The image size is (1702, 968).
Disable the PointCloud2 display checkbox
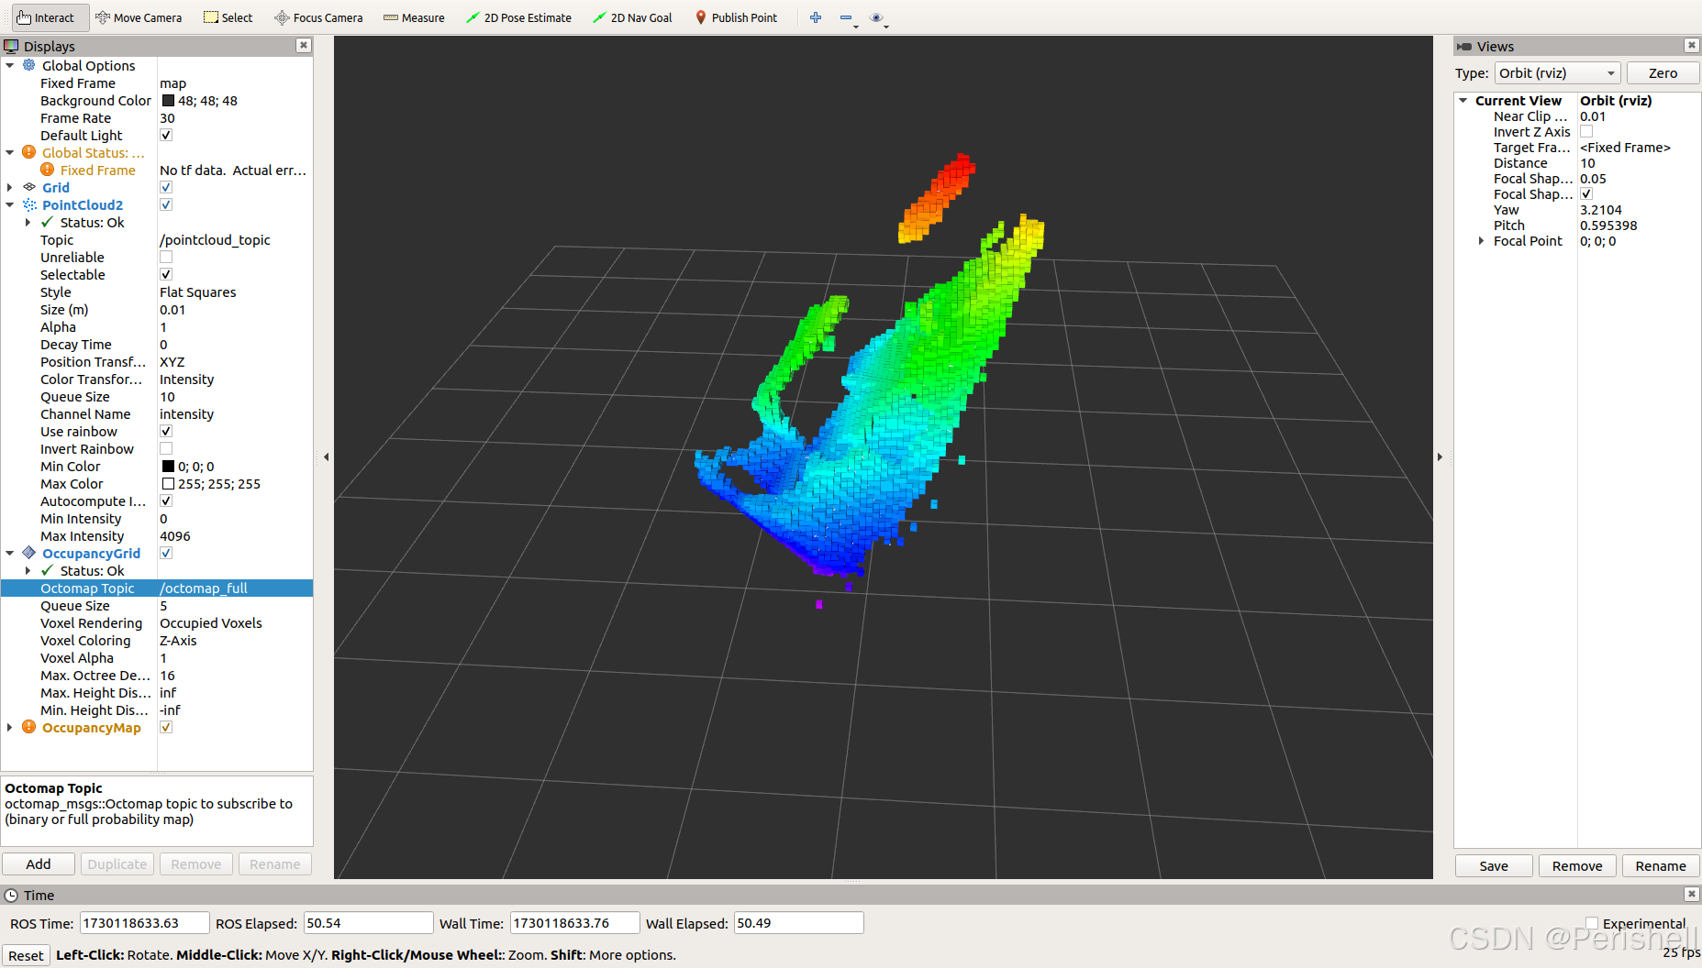point(166,204)
